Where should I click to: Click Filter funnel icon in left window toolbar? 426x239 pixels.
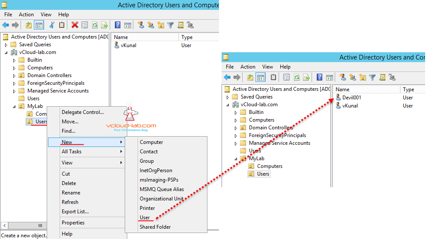tap(170, 25)
